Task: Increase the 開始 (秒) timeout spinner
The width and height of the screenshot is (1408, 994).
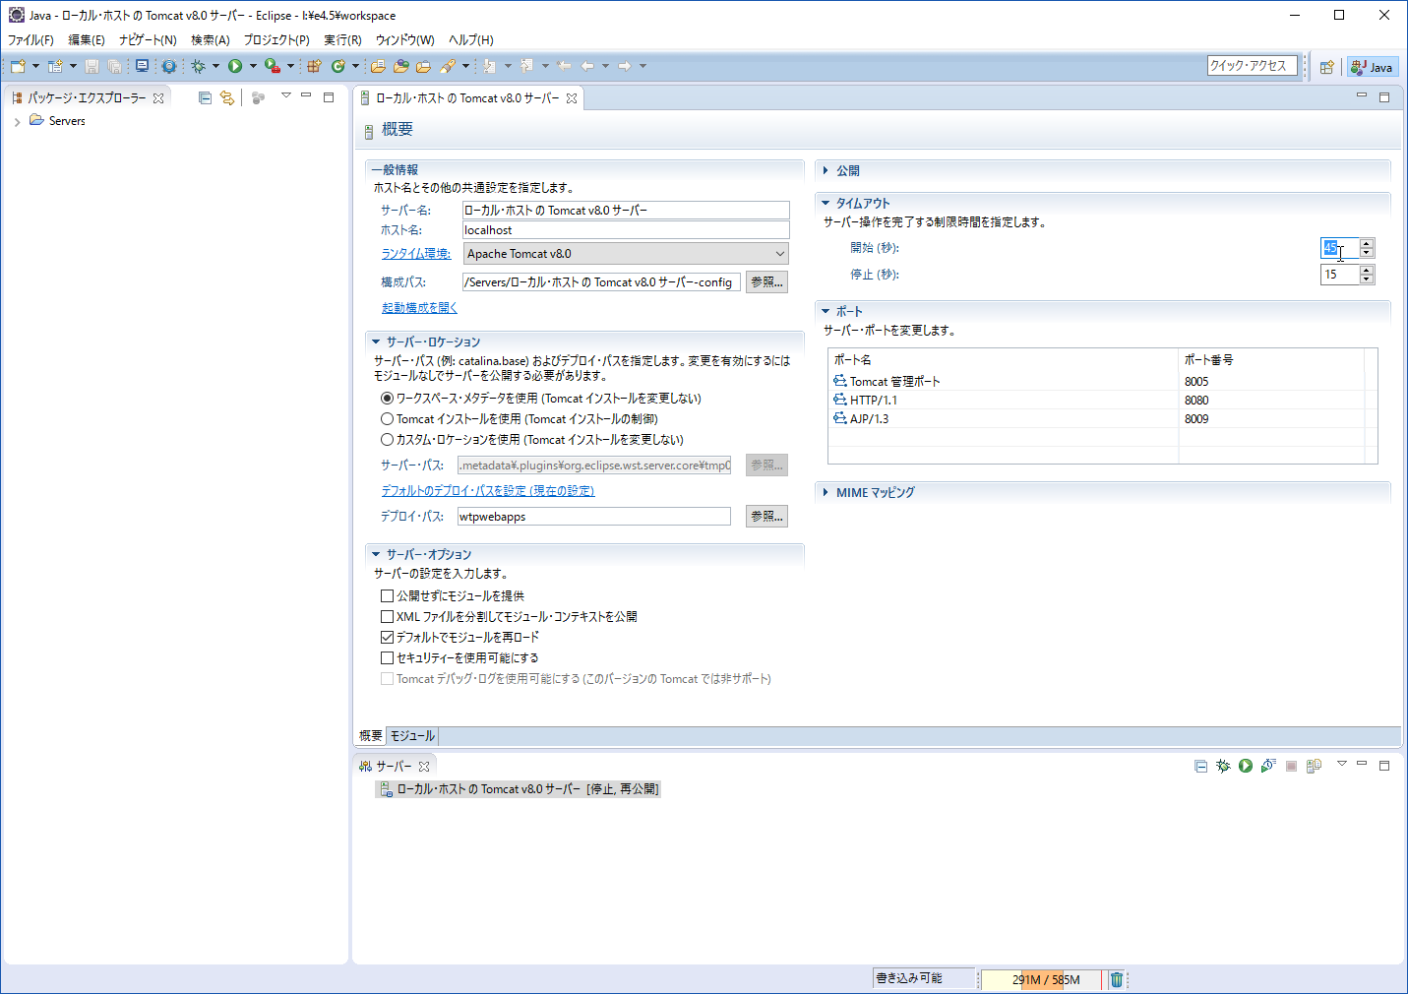Action: [x=1367, y=243]
